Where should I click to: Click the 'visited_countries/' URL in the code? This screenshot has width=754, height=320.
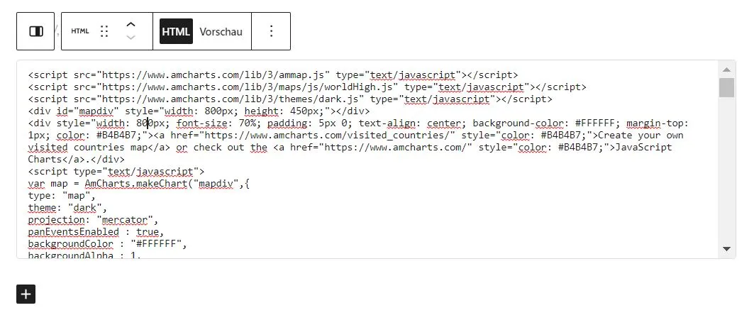[397, 136]
